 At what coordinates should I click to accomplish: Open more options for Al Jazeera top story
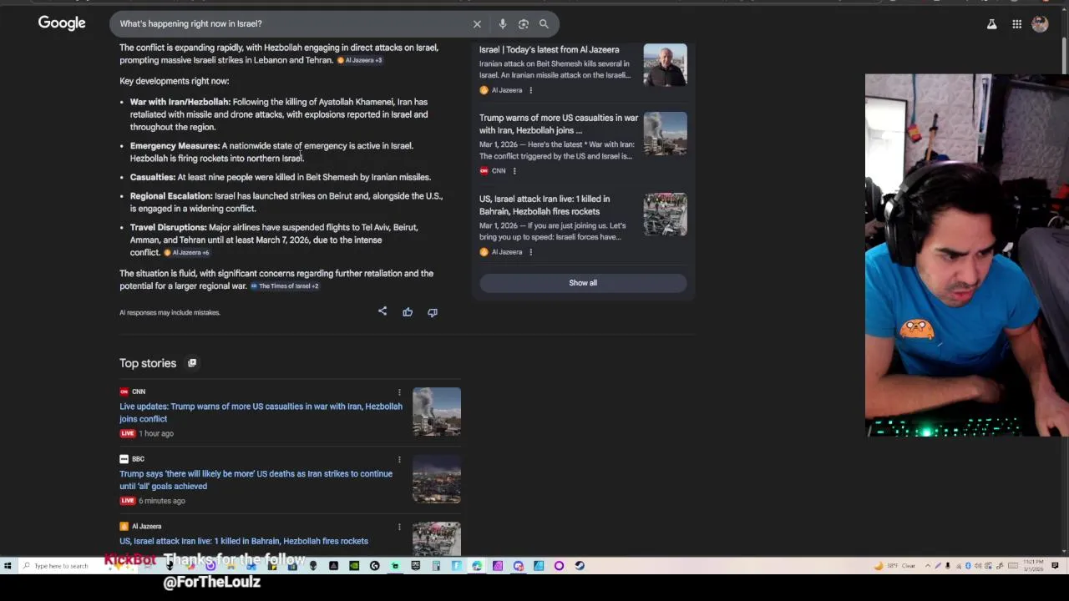pos(399,527)
